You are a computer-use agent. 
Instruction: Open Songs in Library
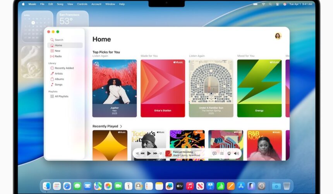pos(57,85)
